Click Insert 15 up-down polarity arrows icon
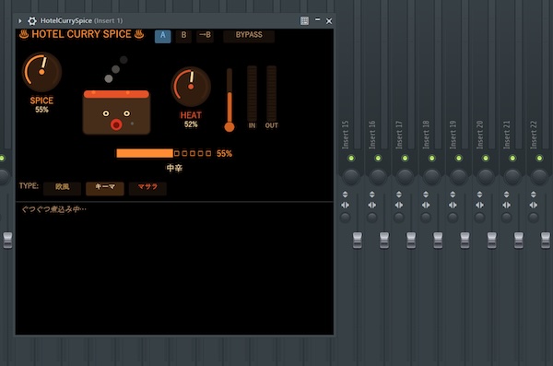This screenshot has width=553, height=366. [345, 195]
